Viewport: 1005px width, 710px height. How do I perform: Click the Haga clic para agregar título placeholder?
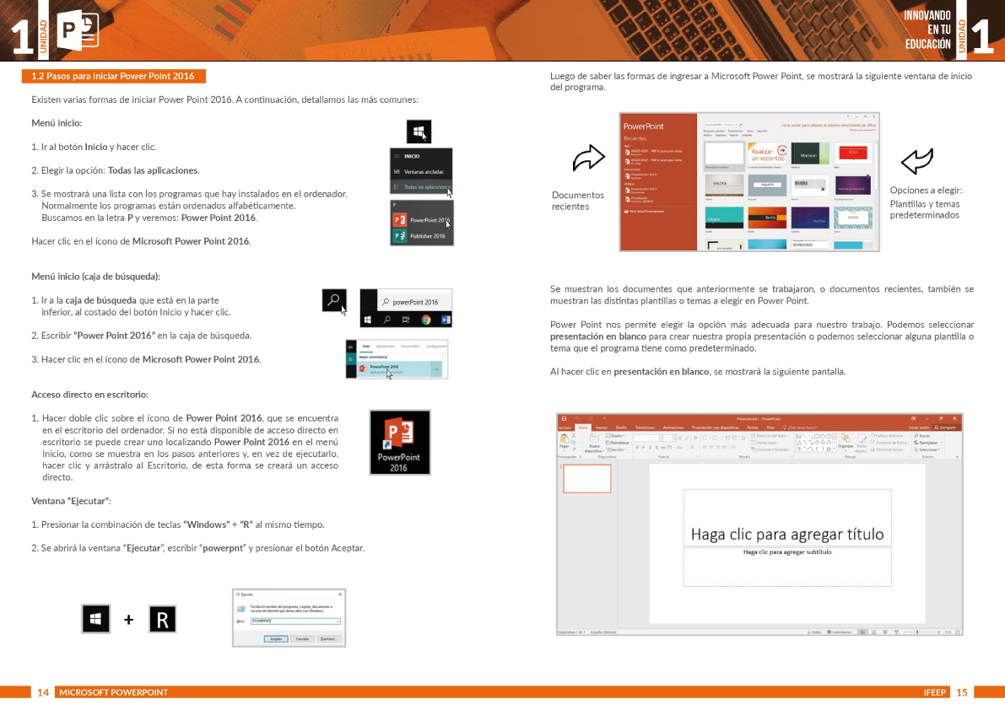tap(787, 518)
